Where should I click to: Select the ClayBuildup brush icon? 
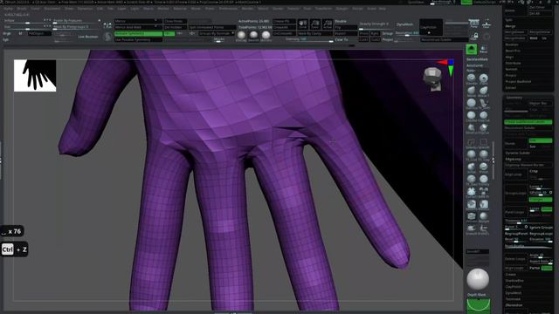[x=472, y=115]
